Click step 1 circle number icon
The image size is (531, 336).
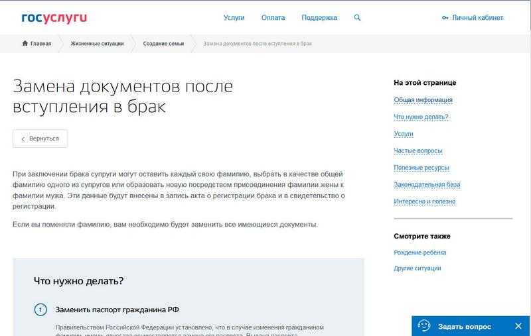[40, 309]
